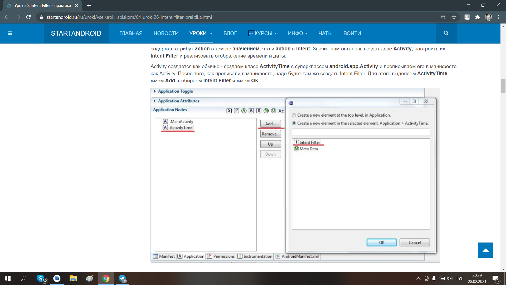This screenshot has width=506, height=285.
Task: Go to the НОВОСТИ menu item
Action: [166, 33]
